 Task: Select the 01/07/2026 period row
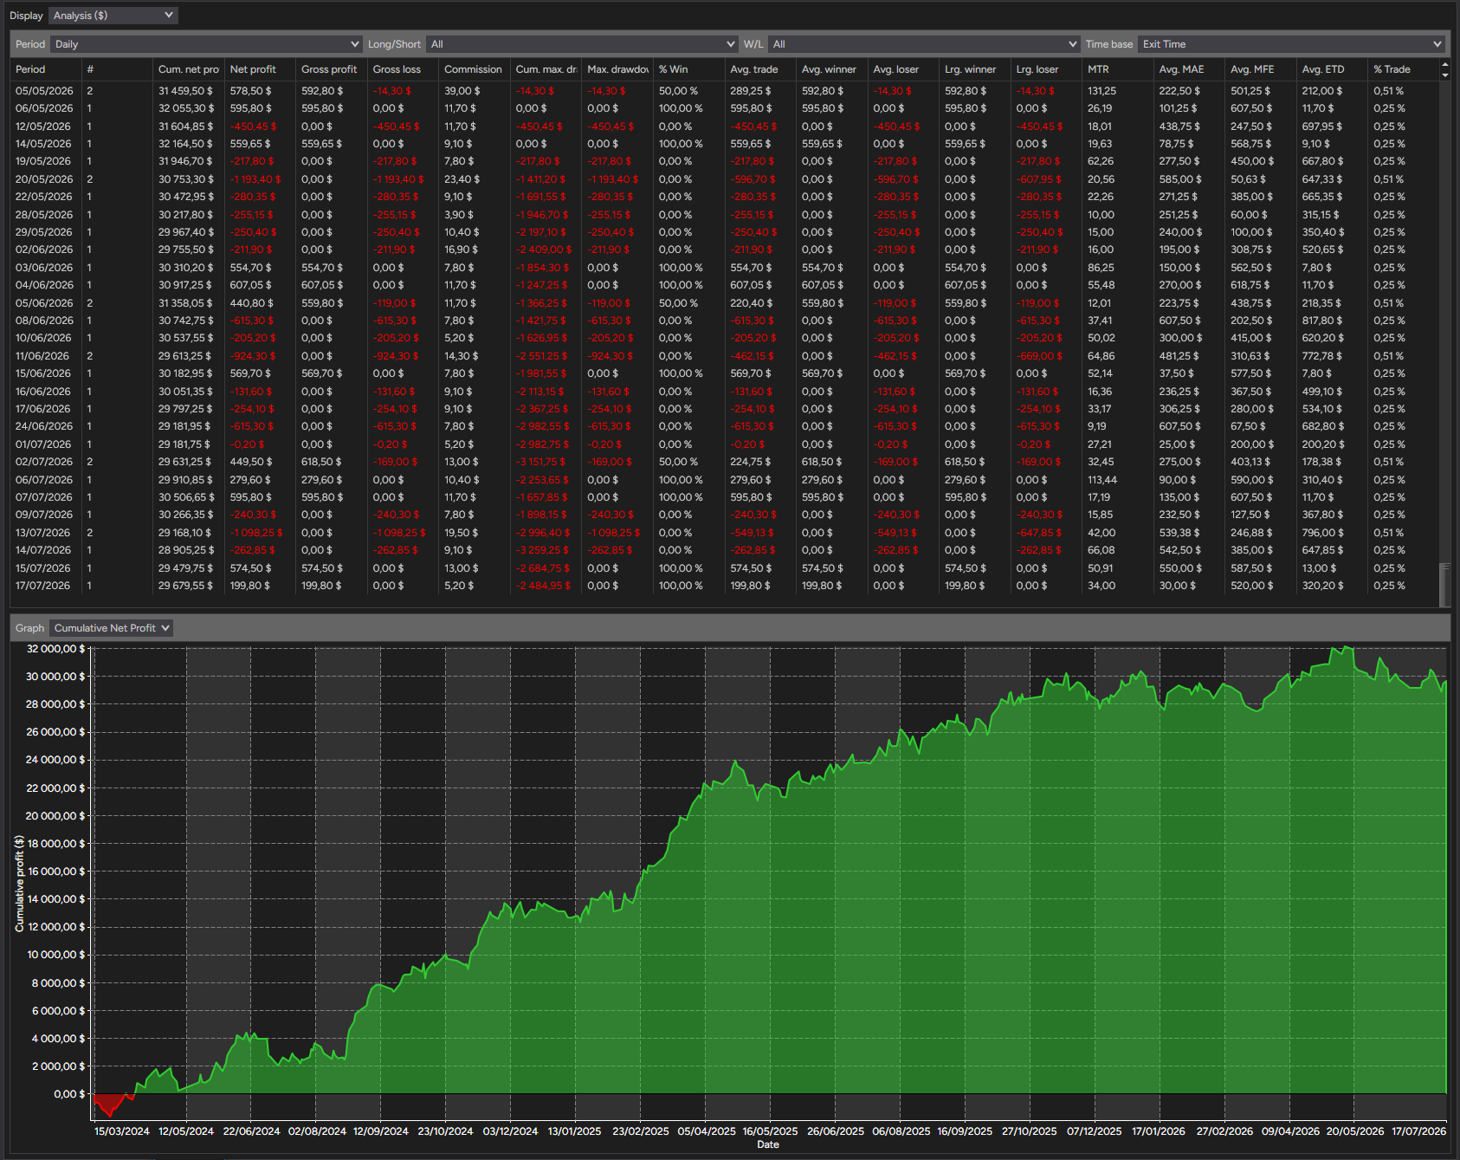[724, 444]
